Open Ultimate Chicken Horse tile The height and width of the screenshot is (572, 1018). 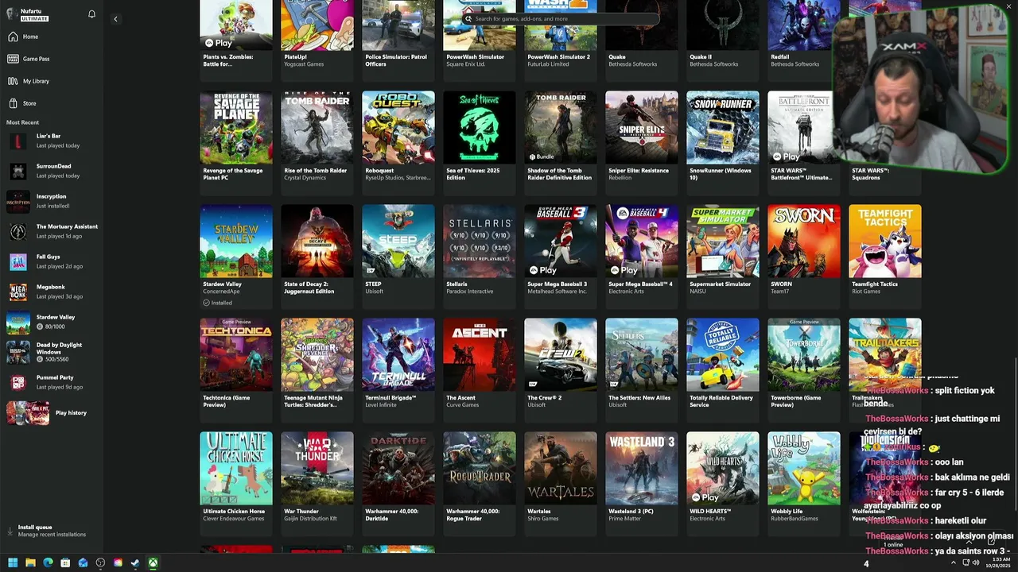click(x=236, y=484)
